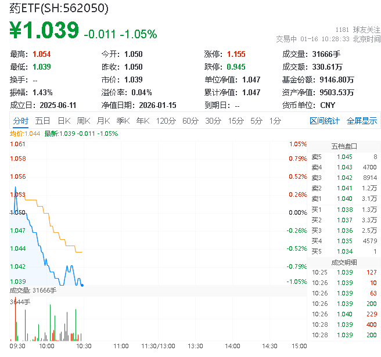
Task: Show the 月K monthly chart
Action: [x=103, y=121]
